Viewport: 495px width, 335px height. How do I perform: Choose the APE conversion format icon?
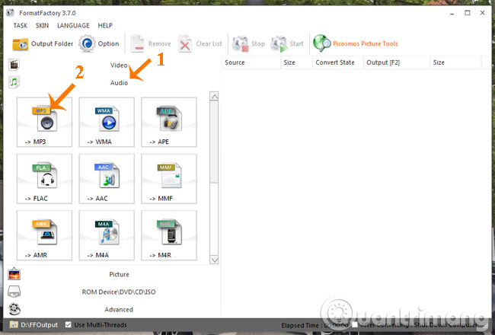click(169, 122)
